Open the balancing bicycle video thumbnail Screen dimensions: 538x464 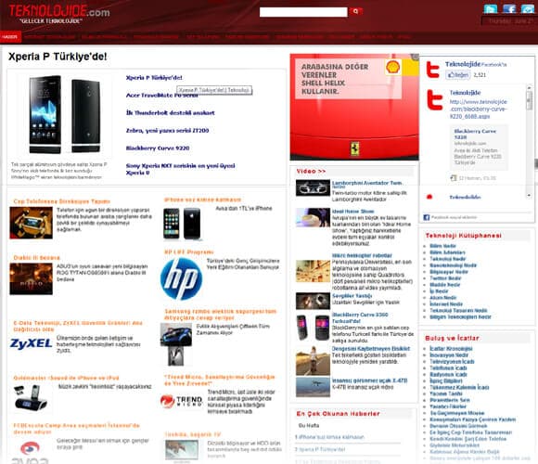click(313, 361)
